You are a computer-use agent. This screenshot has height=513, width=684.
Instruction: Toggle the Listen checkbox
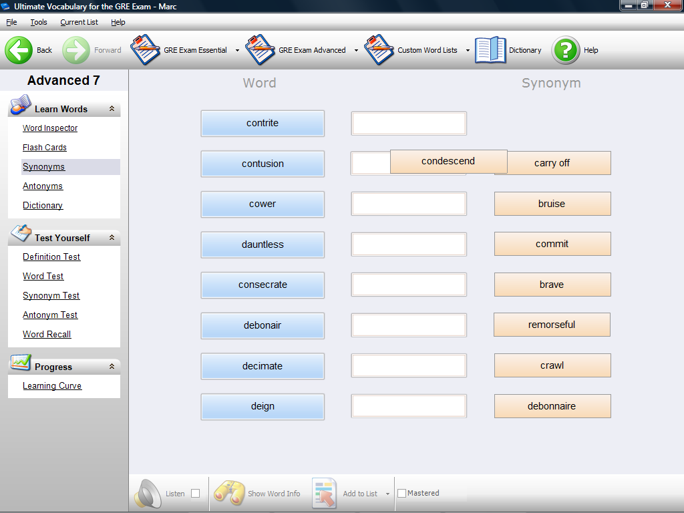pos(196,494)
